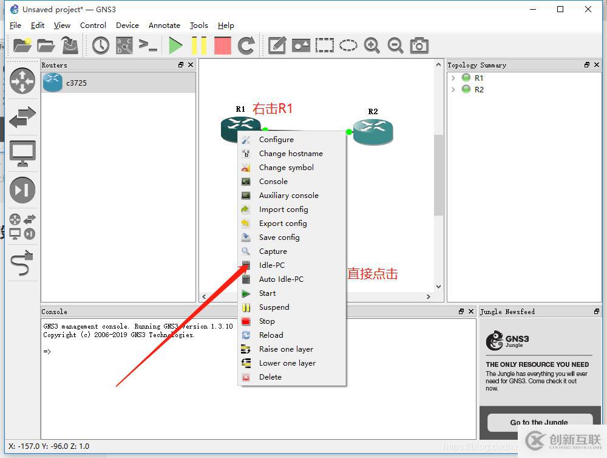607x458 pixels.
Task: Start all devices with green play button
Action: pos(175,46)
